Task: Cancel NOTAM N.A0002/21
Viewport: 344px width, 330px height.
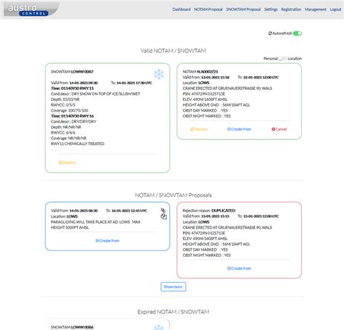Action: pyautogui.click(x=279, y=129)
